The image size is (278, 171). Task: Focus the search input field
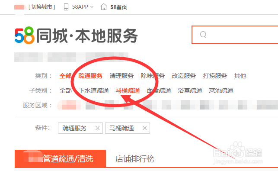[235, 35]
